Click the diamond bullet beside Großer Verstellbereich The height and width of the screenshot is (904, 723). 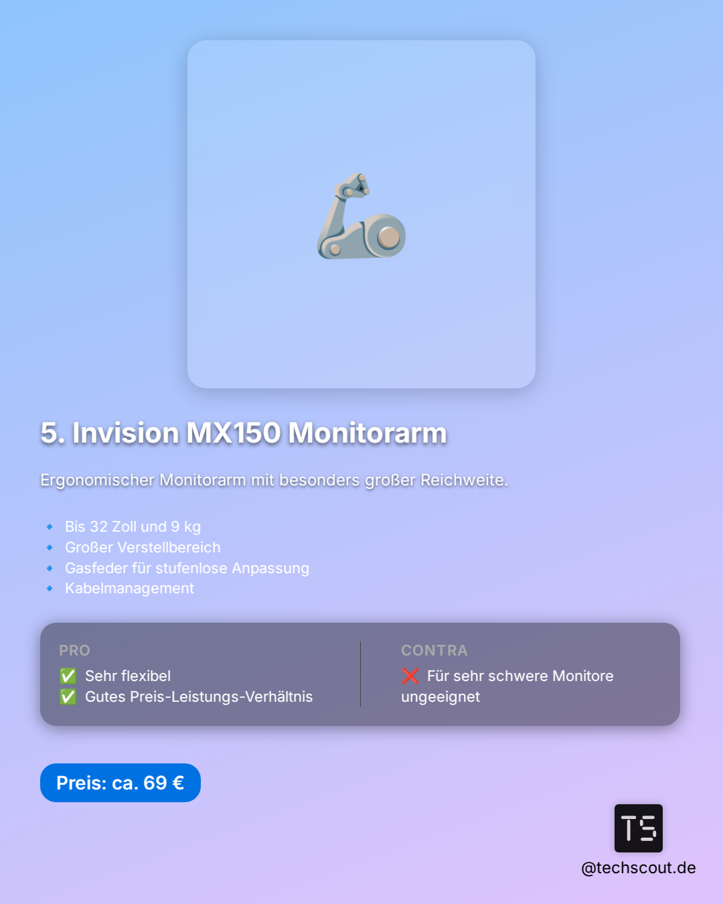point(50,548)
